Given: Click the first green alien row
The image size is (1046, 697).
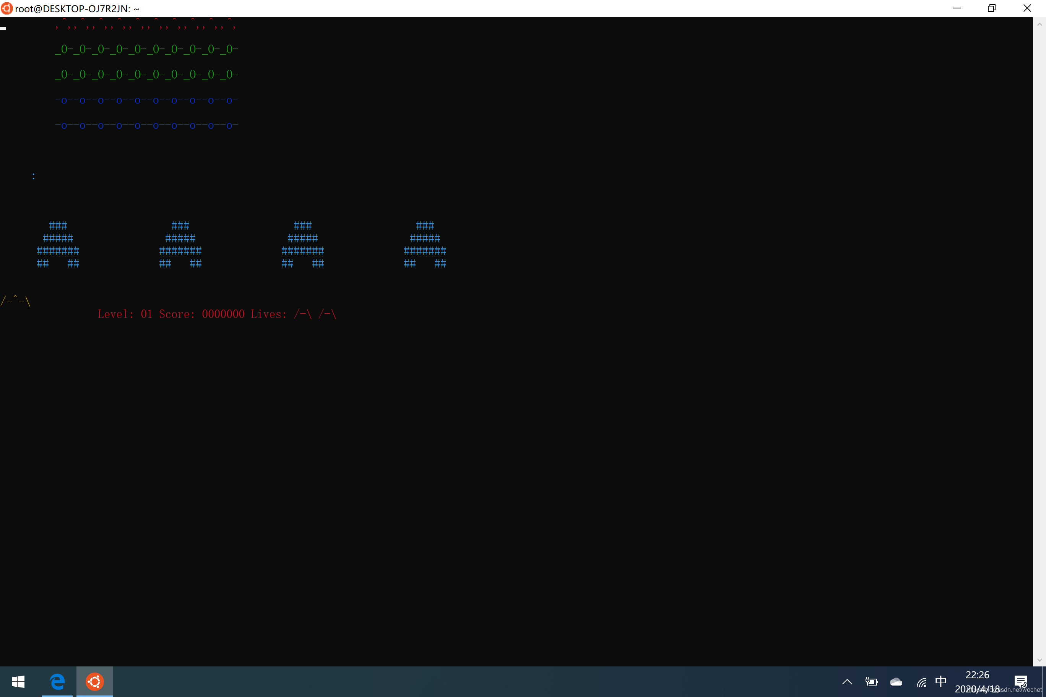Looking at the screenshot, I should pyautogui.click(x=147, y=49).
